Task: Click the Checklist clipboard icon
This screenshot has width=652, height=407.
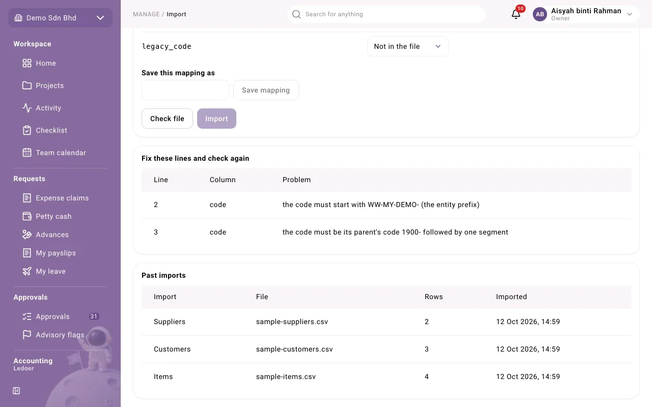Action: coord(27,130)
